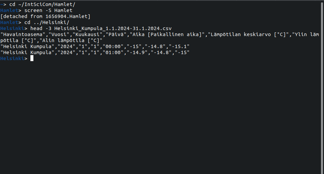Screen dimensions: 324x174
Task: Click the blue Hamlet prompt before 'screen -S'
Action: coord(9,10)
